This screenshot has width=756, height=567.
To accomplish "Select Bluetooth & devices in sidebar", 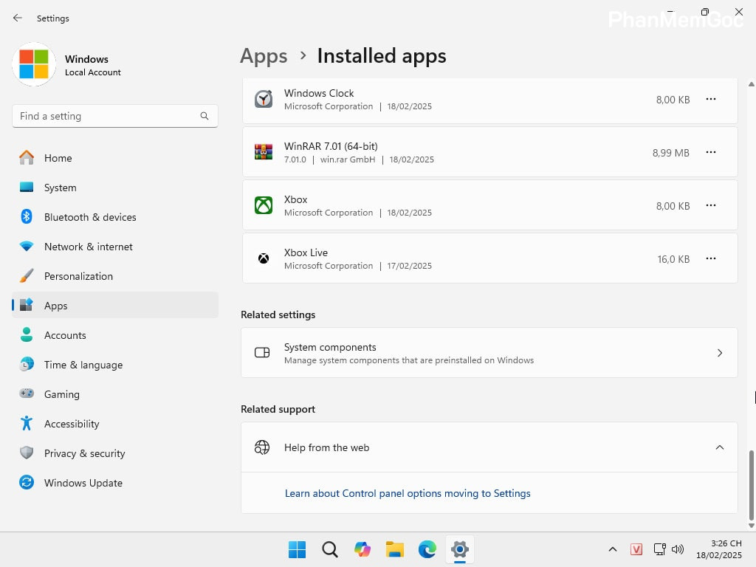I will coord(89,217).
